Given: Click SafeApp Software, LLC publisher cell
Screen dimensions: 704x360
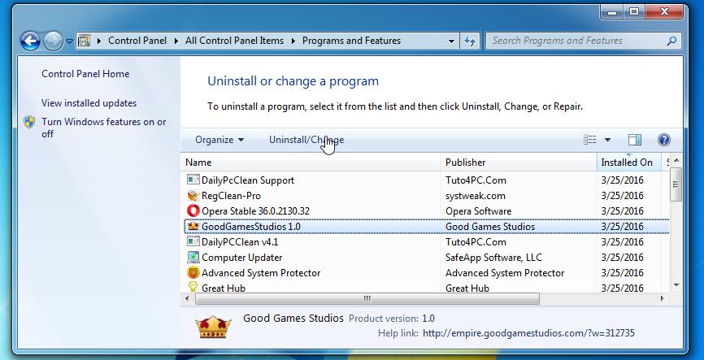Looking at the screenshot, I should 494,258.
